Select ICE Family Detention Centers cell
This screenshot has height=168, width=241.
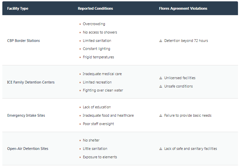[x=31, y=82]
